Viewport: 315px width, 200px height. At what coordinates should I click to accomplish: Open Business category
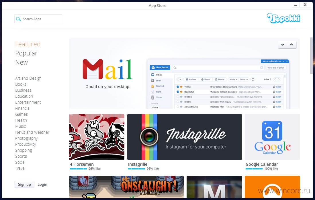point(23,90)
